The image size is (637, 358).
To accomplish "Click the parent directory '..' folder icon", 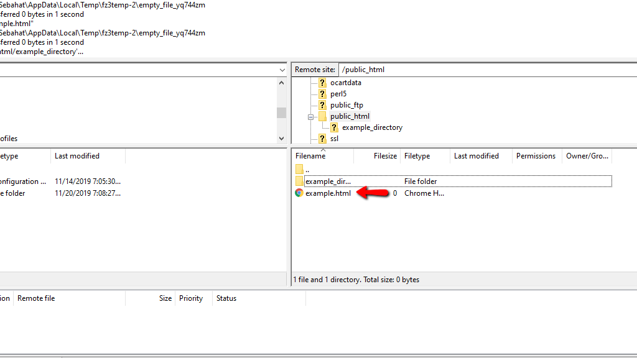I will coord(299,169).
